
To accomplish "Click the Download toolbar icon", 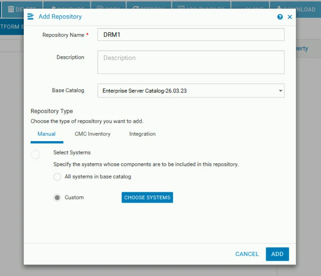I will [279, 9].
